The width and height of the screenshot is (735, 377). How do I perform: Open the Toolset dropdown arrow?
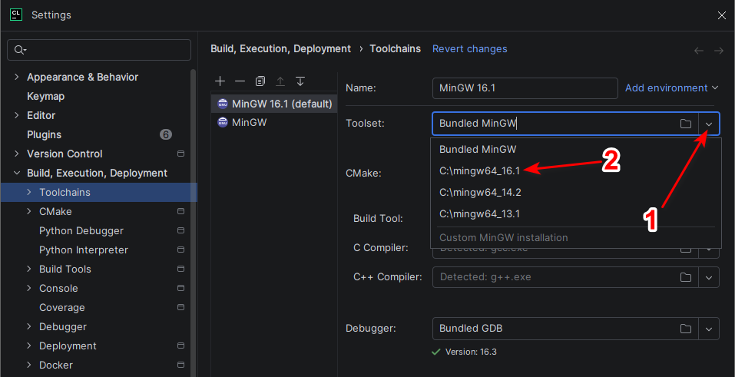coord(709,124)
